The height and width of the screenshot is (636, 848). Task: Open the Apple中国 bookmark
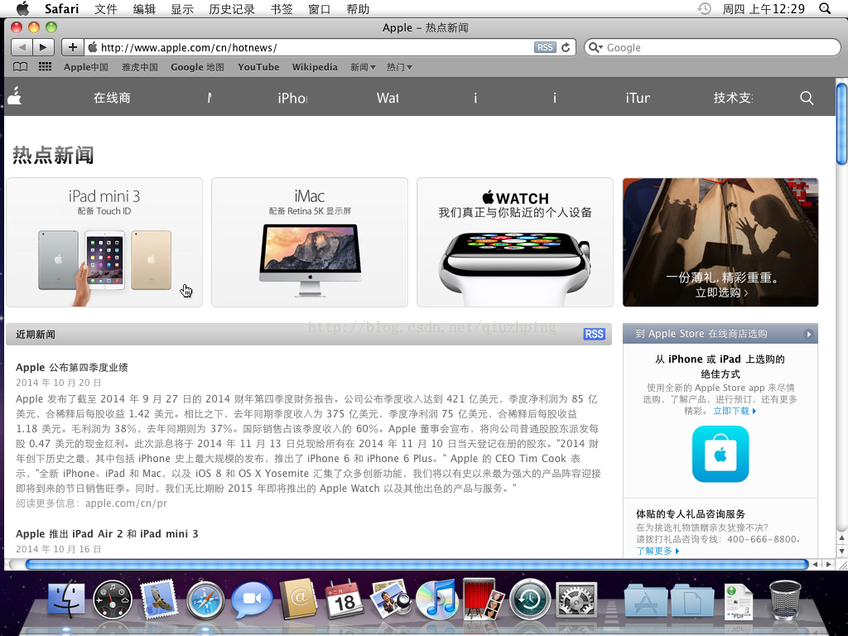tap(86, 67)
